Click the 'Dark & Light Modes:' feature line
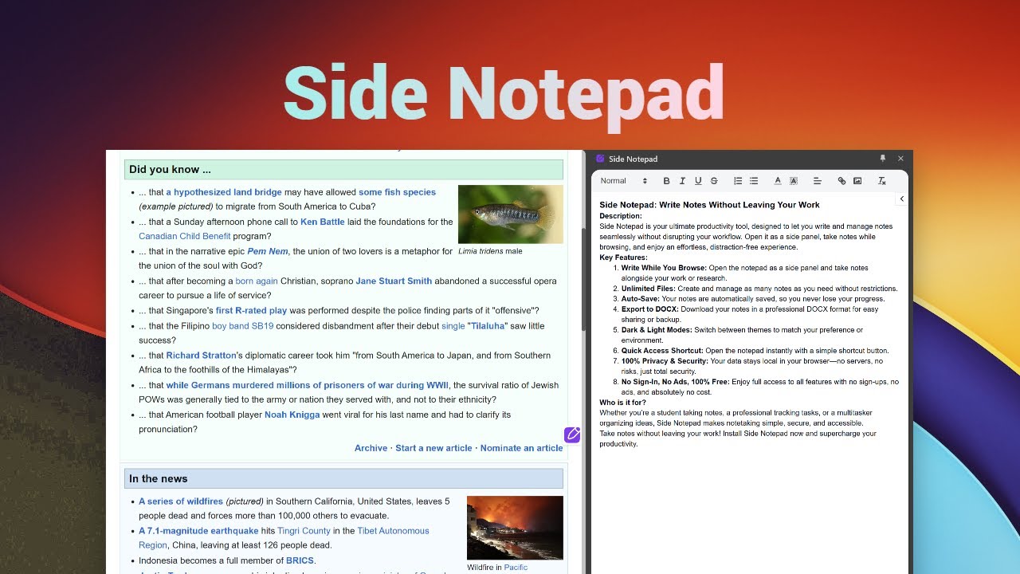This screenshot has height=574, width=1020. pos(742,335)
